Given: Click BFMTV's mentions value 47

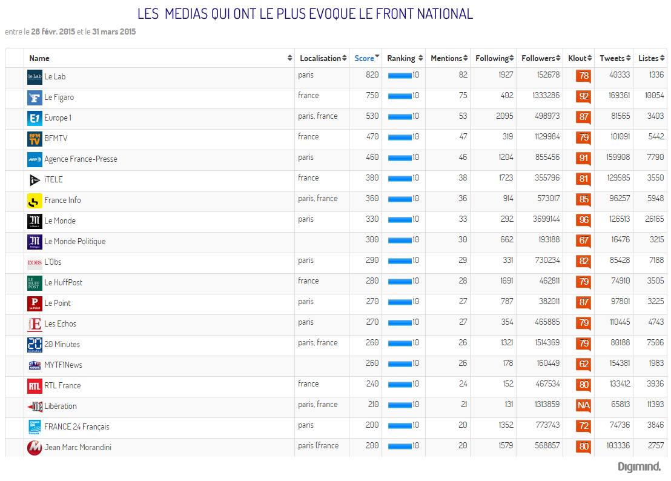Looking at the screenshot, I should click(463, 136).
